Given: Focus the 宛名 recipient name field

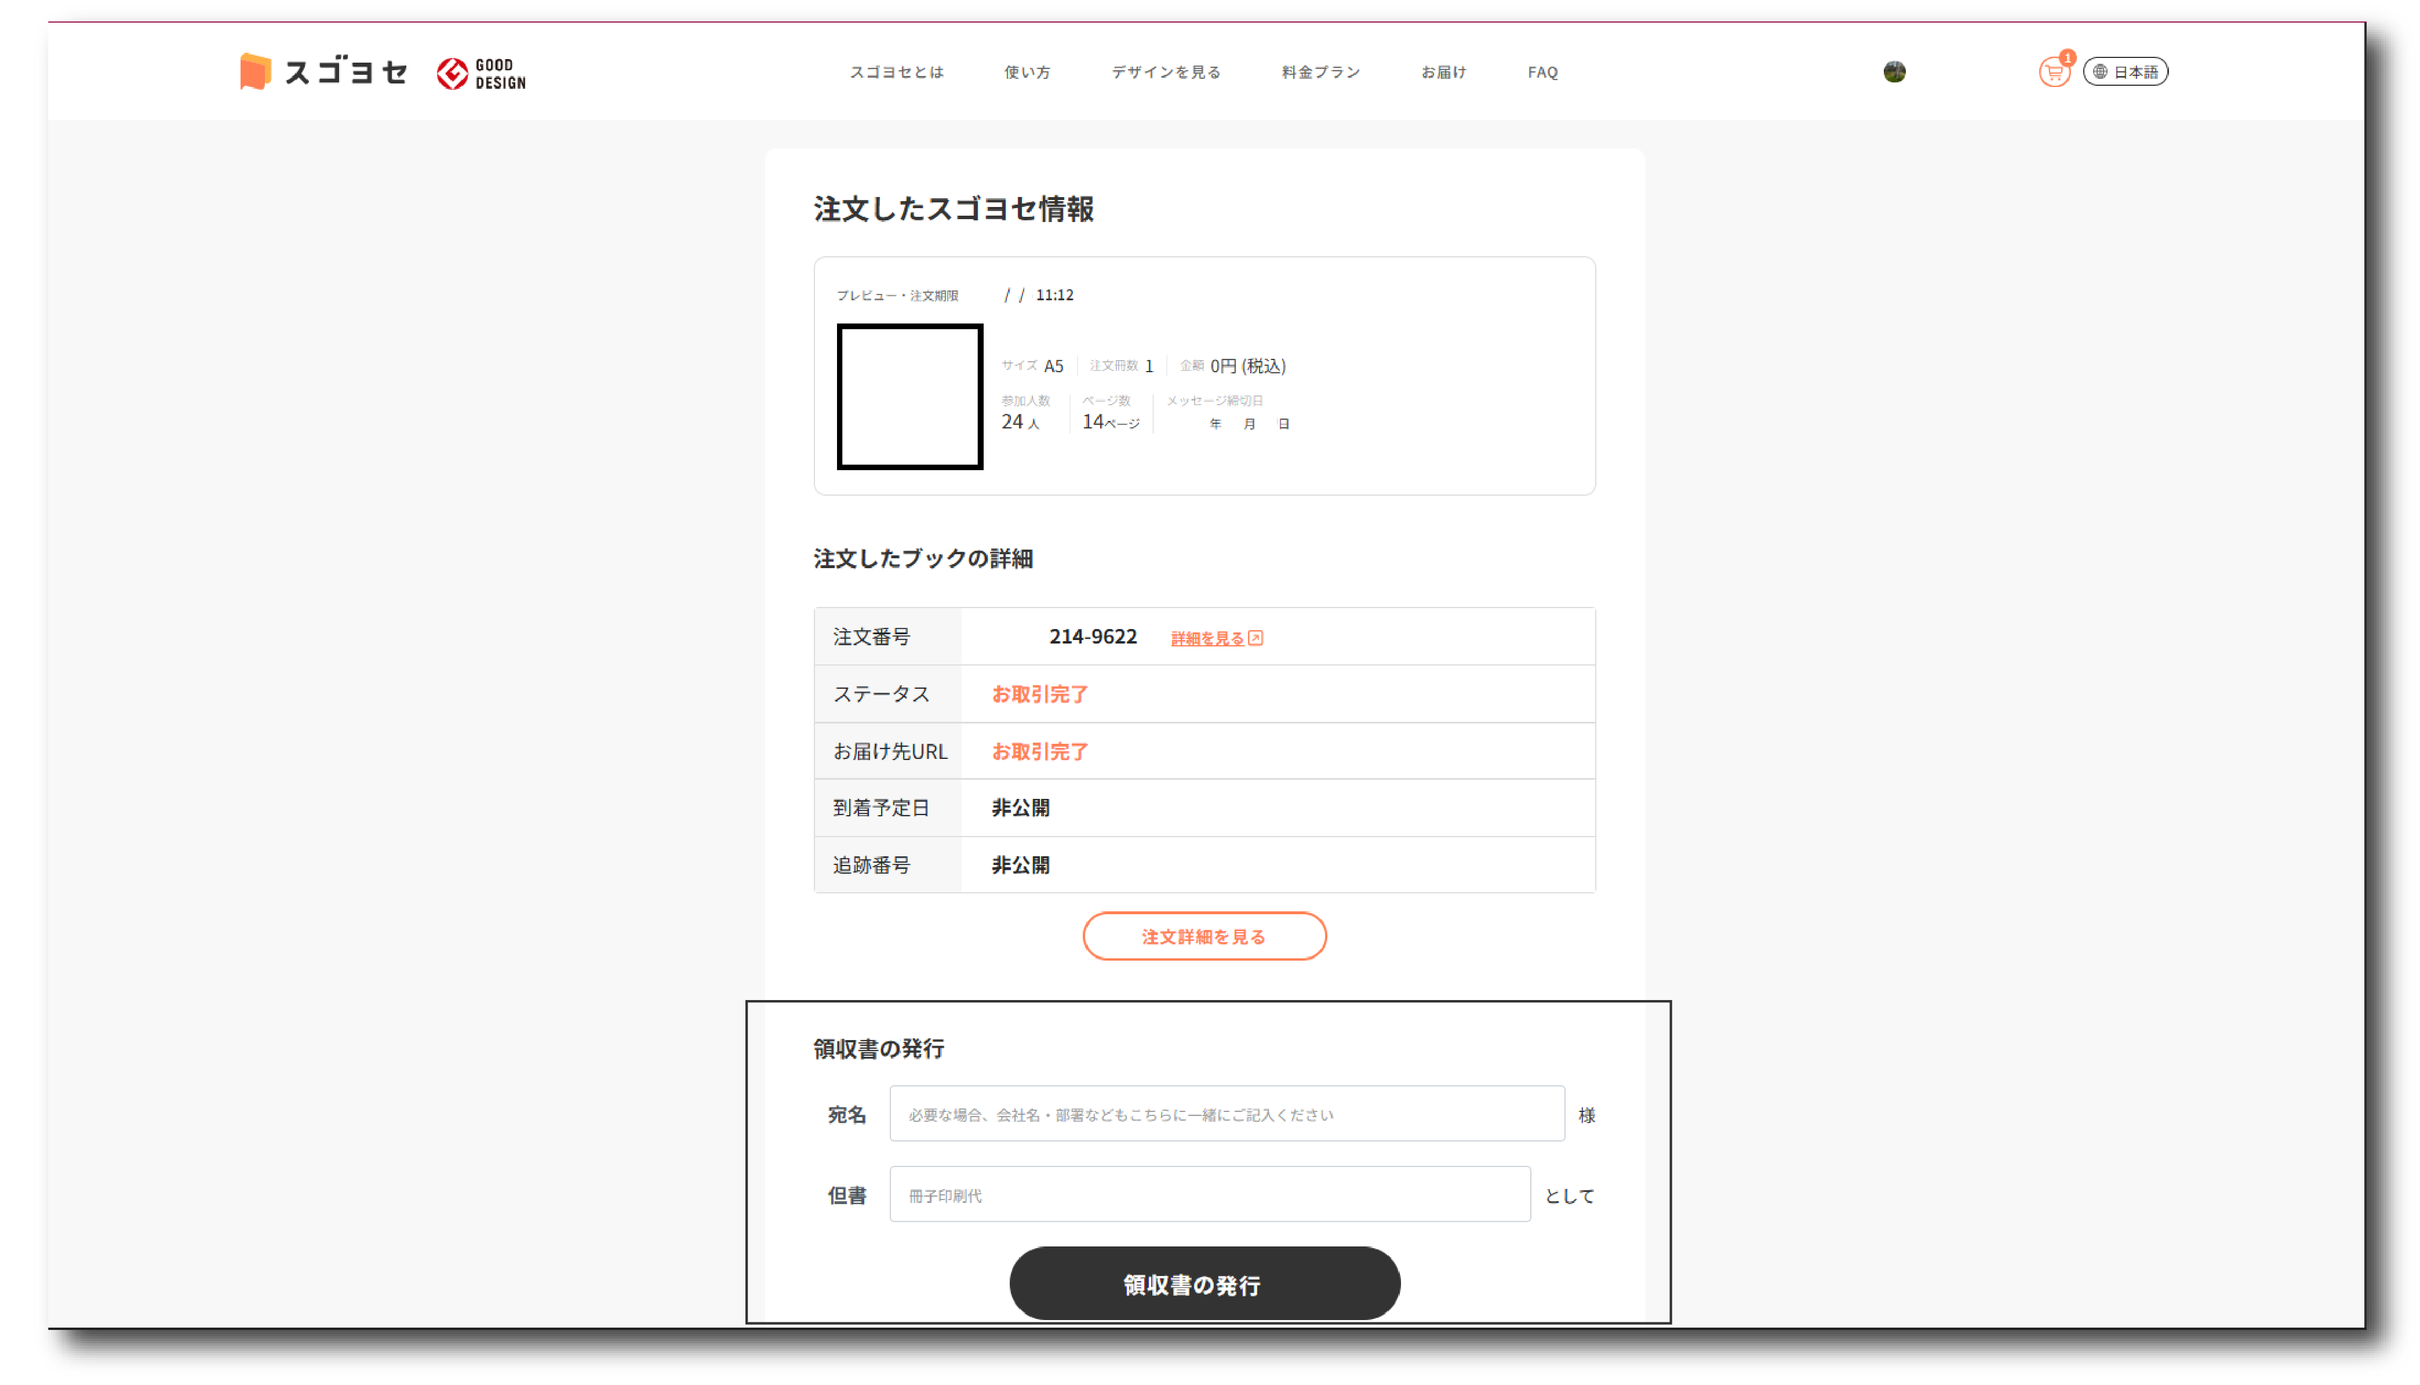Looking at the screenshot, I should point(1226,1113).
